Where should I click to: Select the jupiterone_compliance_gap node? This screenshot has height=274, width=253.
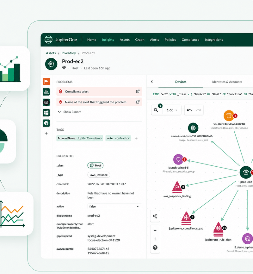point(186,218)
